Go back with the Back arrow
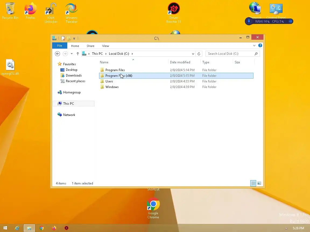310x232 pixels. tap(57, 54)
